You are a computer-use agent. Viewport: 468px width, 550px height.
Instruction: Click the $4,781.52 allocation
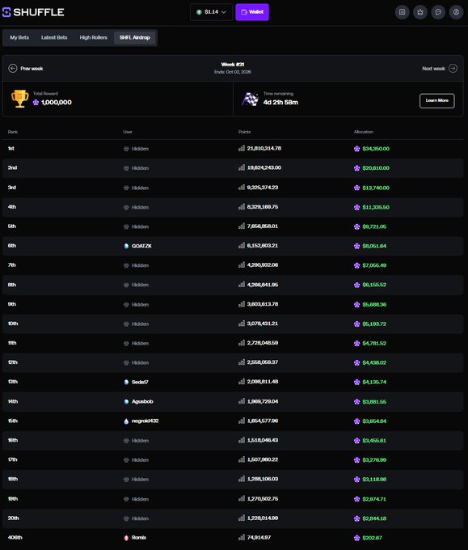point(374,343)
